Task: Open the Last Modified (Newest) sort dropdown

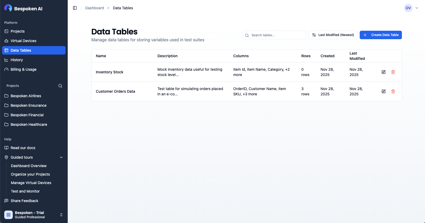Action: (333, 35)
